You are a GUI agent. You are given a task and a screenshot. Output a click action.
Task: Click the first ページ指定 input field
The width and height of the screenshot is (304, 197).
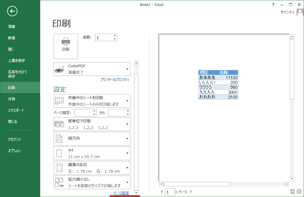click(x=83, y=113)
